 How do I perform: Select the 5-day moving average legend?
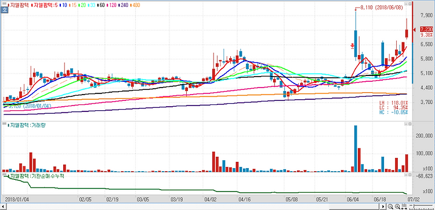tap(45, 5)
